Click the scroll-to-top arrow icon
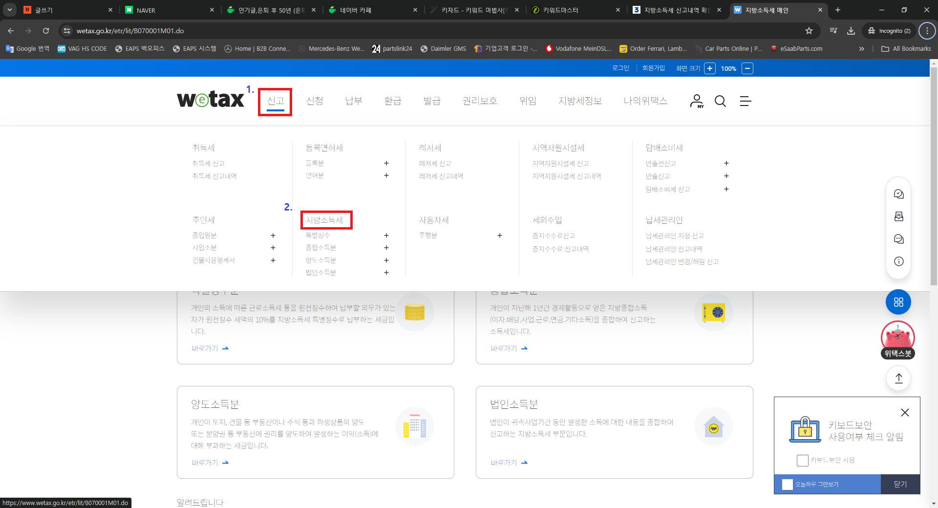Viewport: 938px width, 508px height. [898, 378]
